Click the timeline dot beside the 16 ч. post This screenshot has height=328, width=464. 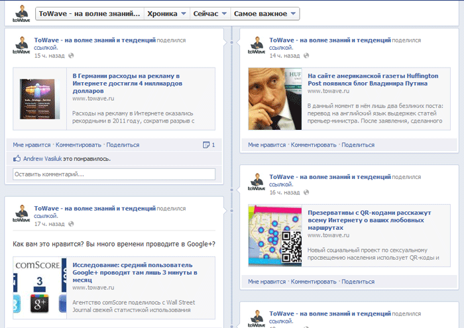[x=232, y=190]
